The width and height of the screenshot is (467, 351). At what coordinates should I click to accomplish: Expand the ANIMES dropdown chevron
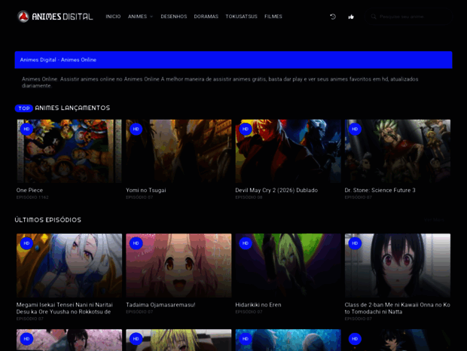[151, 17]
